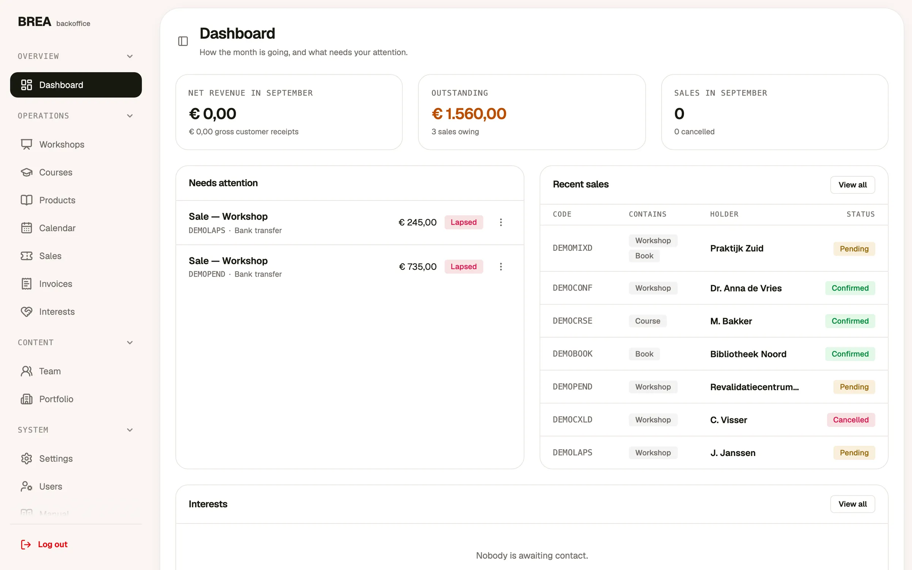This screenshot has height=570, width=912.
Task: Click the DEMOBOOK sale code
Action: tap(572, 354)
